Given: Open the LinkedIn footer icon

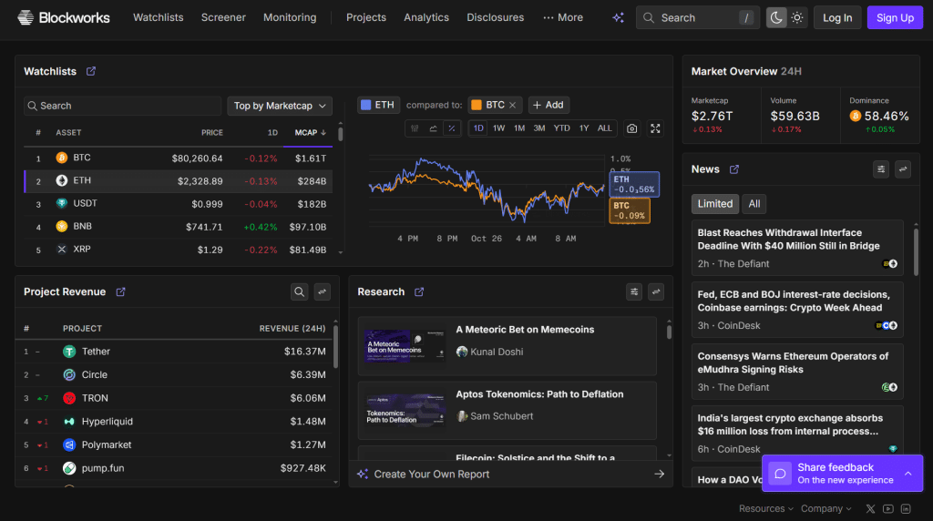Looking at the screenshot, I should (906, 509).
